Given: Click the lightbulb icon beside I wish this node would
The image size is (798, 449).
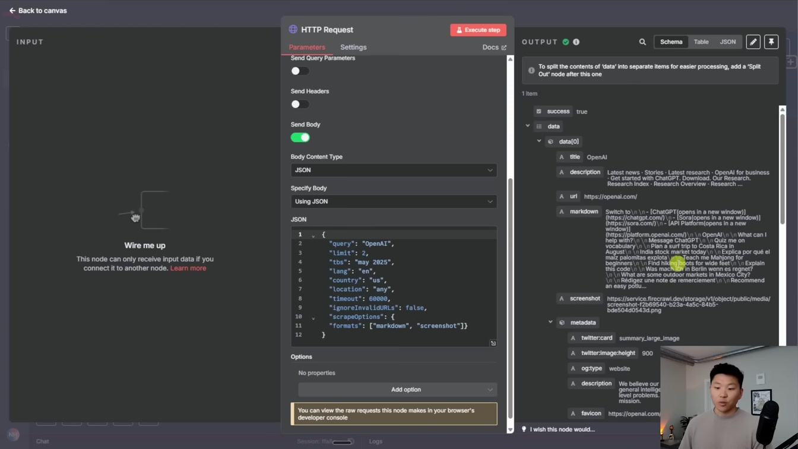Looking at the screenshot, I should tap(524, 429).
